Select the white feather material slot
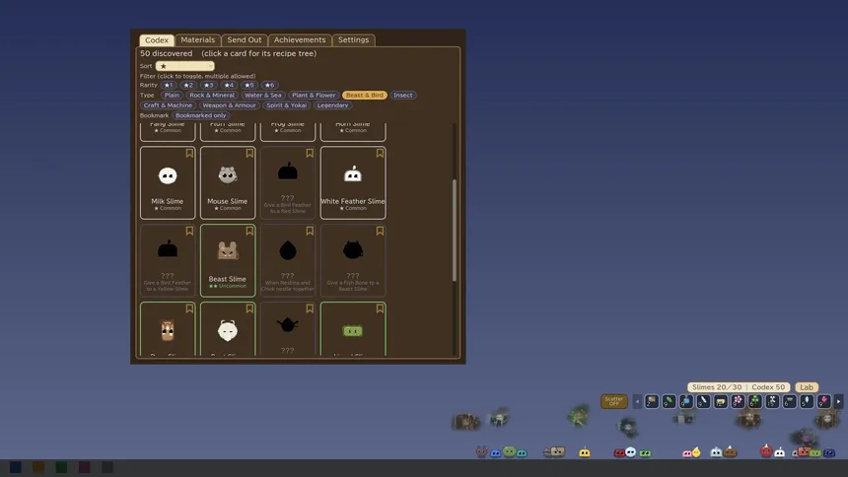The height and width of the screenshot is (477, 848). pyautogui.click(x=703, y=401)
